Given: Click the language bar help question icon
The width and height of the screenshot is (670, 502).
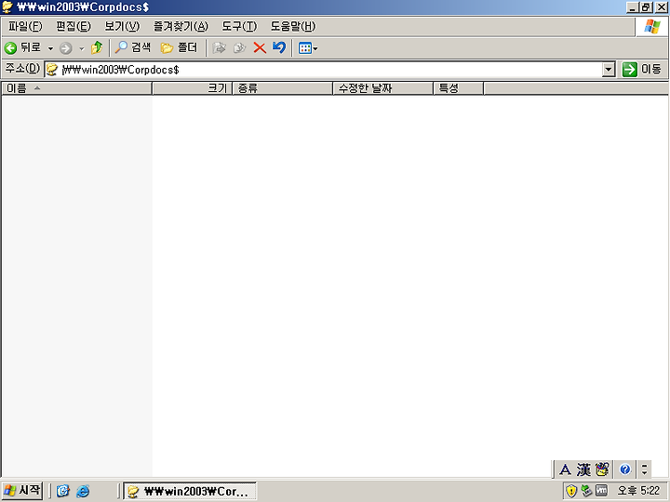Looking at the screenshot, I should [x=625, y=469].
